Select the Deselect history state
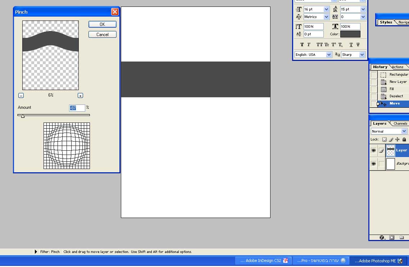 point(393,97)
